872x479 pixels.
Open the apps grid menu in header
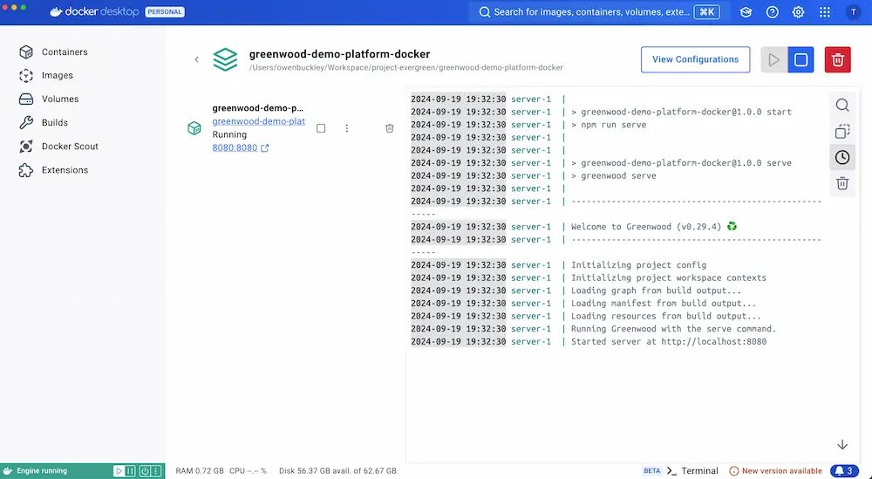click(x=825, y=12)
